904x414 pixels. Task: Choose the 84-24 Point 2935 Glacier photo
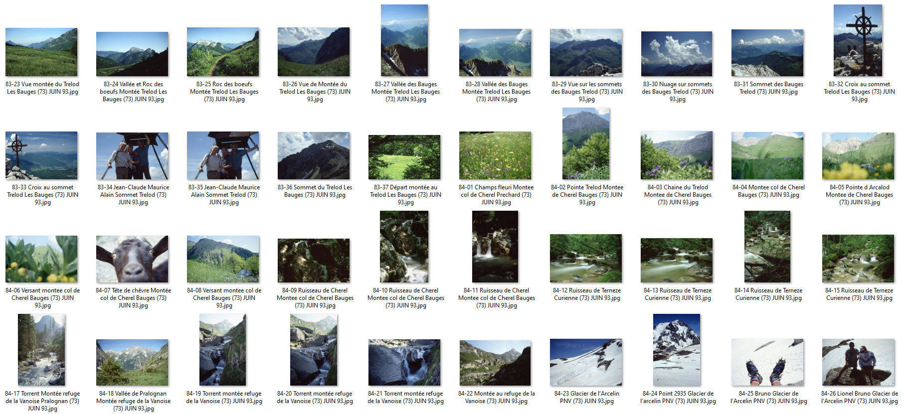click(677, 350)
